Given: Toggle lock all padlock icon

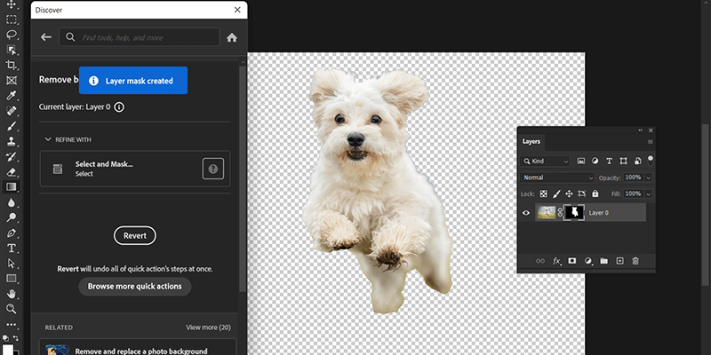Looking at the screenshot, I should click(x=595, y=193).
